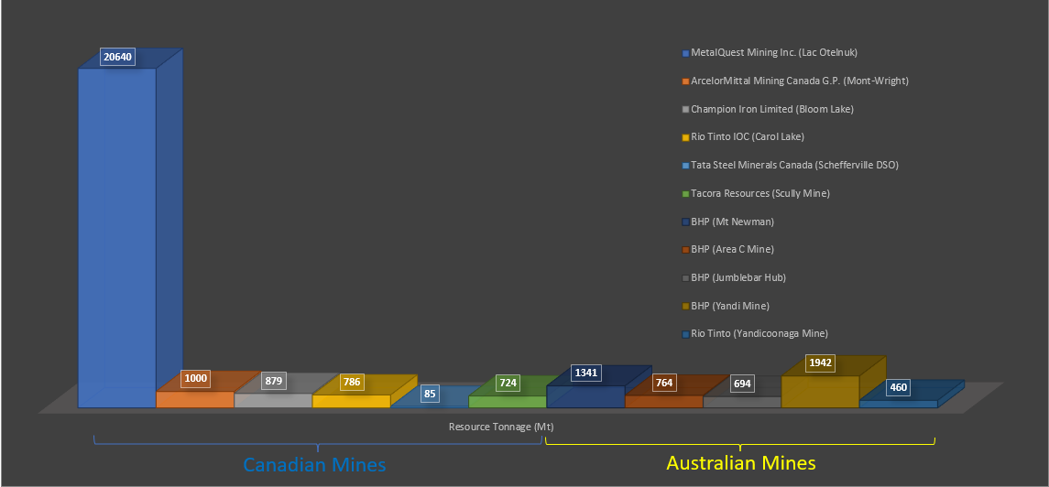Select MetalQuest Mining Inc. (Lac Otelnuk) legend entry
The height and width of the screenshot is (487, 1049).
click(x=770, y=52)
